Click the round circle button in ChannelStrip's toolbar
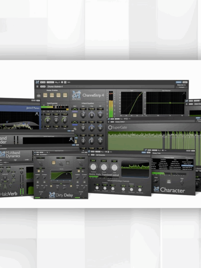 (x=62, y=82)
